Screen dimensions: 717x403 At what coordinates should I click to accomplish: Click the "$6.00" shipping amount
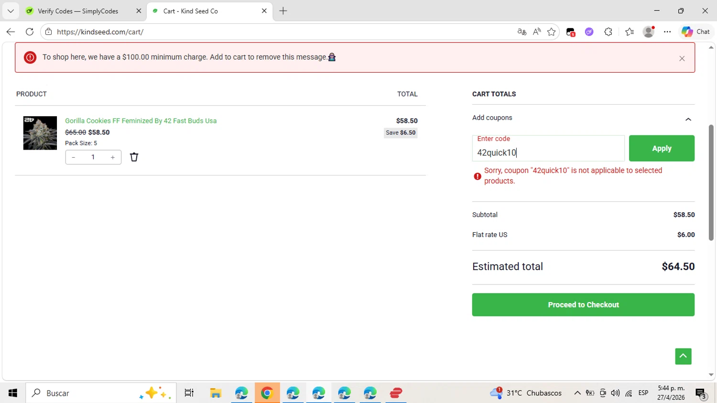coord(686,235)
